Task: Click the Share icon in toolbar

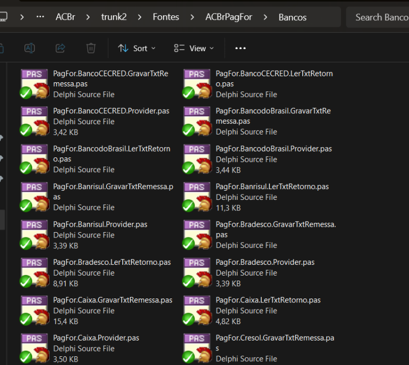Action: [x=60, y=48]
